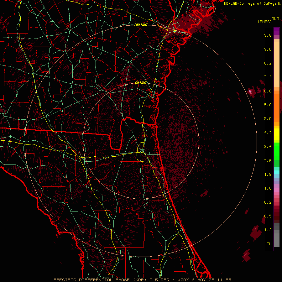Click the 1.8 value on the color scale
282x282 pixels.
[x=268, y=175]
